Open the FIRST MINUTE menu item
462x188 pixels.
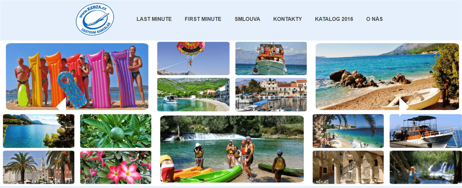click(203, 19)
